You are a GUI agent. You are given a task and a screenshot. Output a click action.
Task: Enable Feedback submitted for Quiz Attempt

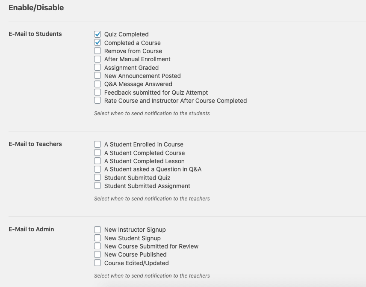(x=97, y=92)
